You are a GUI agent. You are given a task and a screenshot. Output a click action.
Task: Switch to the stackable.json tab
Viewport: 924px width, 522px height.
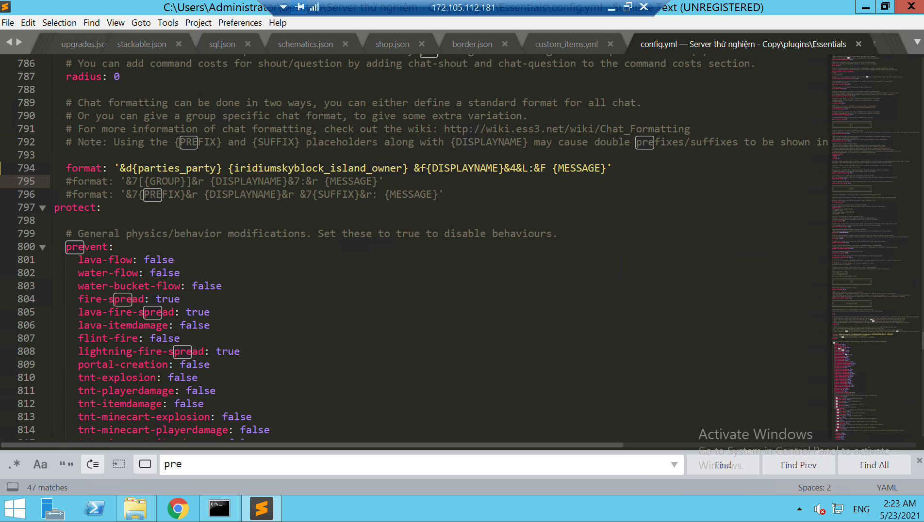coord(142,44)
